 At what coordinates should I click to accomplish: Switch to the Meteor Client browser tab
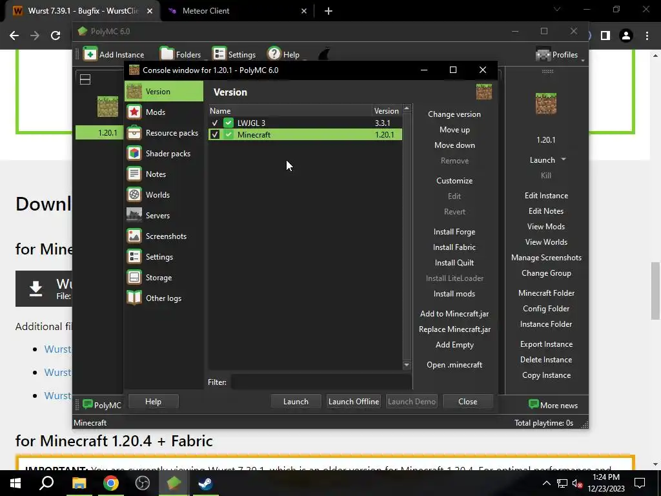pos(238,11)
